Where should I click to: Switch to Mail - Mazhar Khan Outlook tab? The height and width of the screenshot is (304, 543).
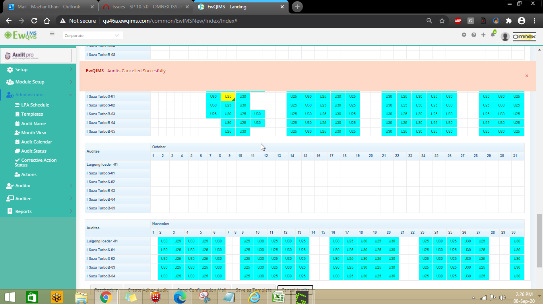[49, 7]
